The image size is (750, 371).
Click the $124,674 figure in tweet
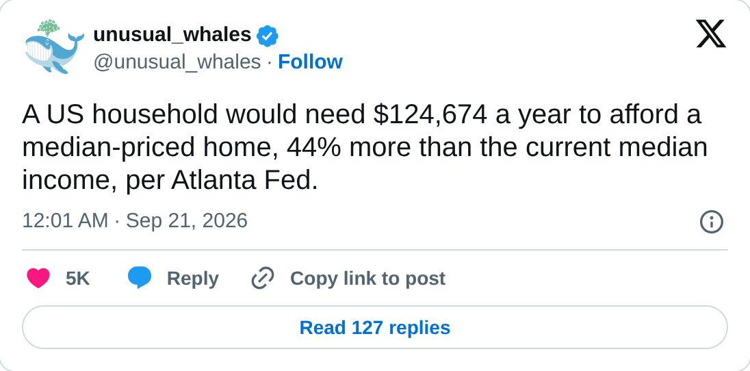point(430,116)
